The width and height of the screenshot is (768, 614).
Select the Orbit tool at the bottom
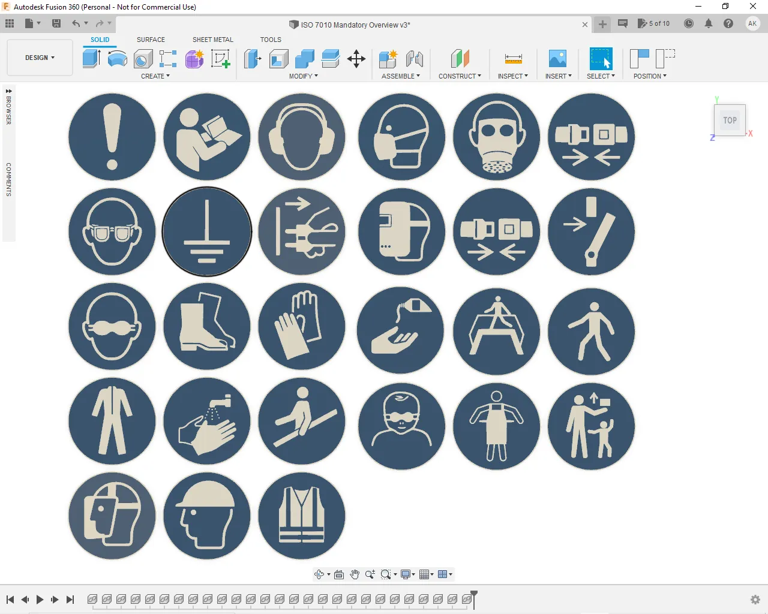320,574
